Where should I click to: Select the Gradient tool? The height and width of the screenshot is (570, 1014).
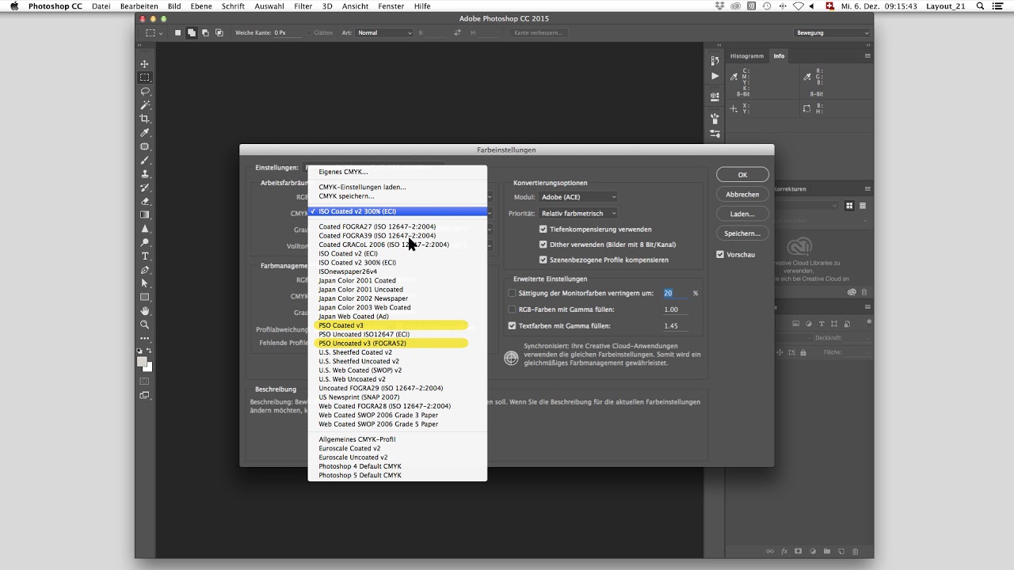145,215
